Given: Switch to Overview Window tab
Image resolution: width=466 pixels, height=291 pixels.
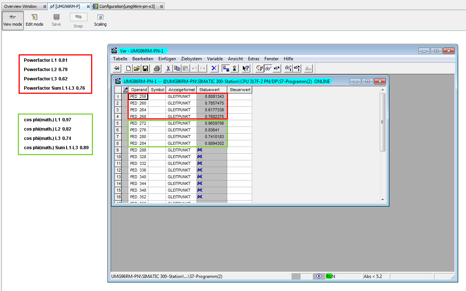Looking at the screenshot, I should coord(20,6).
